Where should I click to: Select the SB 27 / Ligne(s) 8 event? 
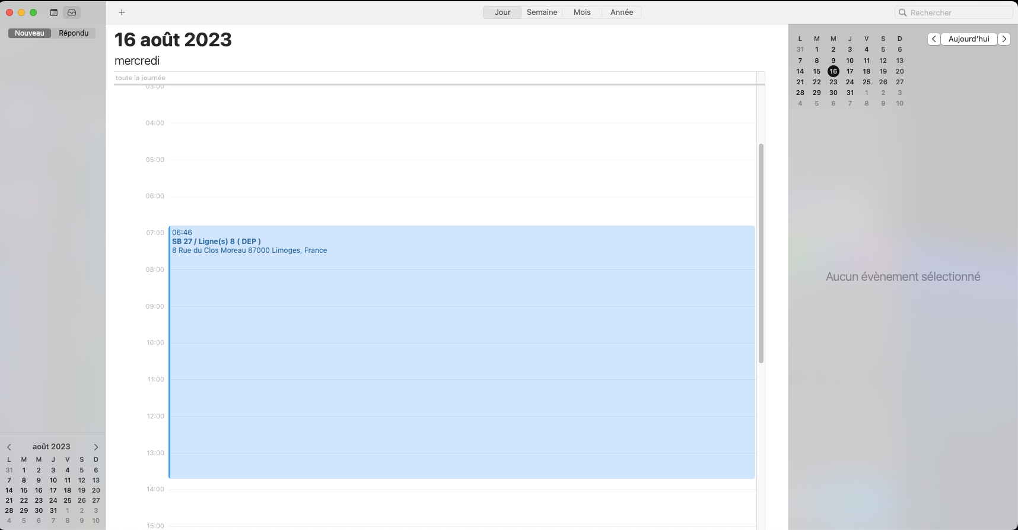pos(462,352)
